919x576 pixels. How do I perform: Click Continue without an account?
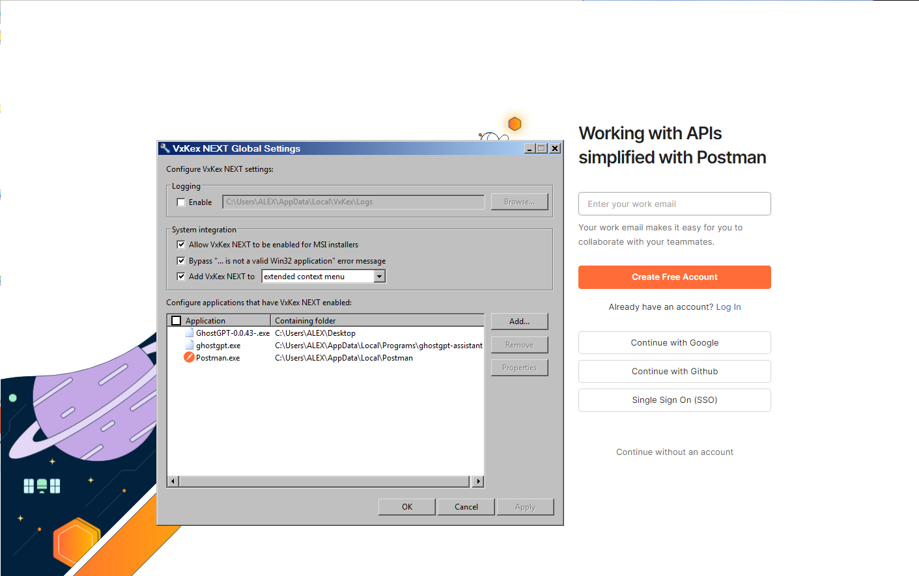click(x=675, y=452)
